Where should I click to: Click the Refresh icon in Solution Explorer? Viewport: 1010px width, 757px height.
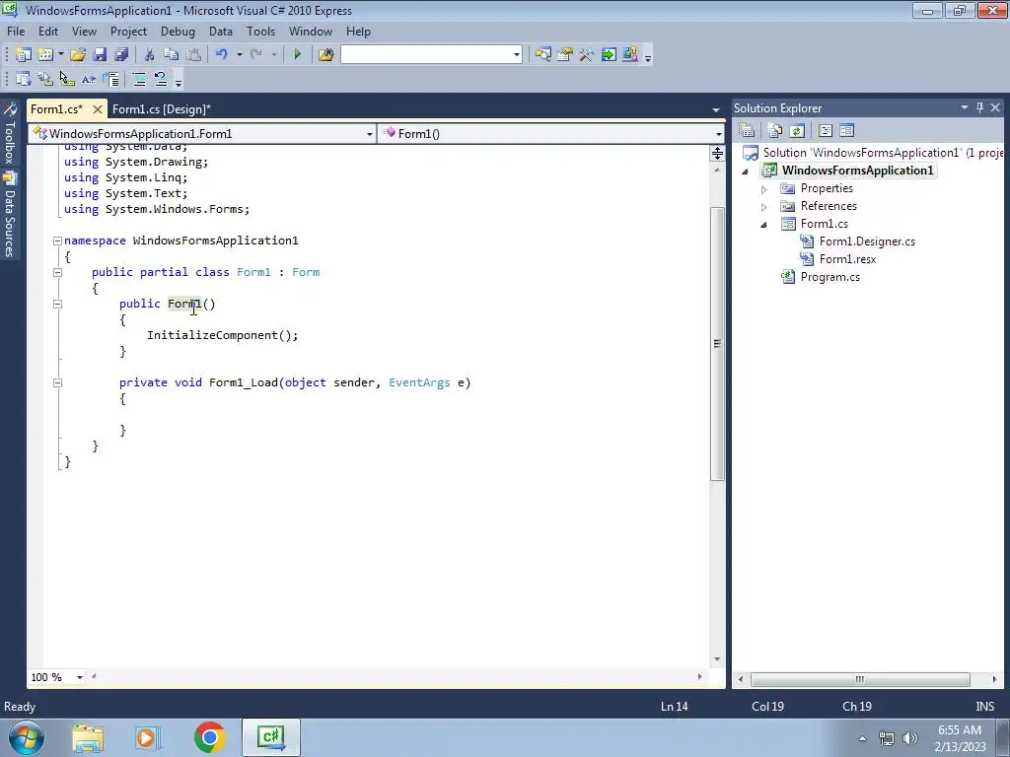pos(797,131)
